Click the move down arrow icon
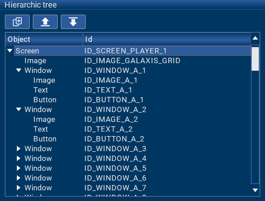265x201 pixels. click(73, 22)
